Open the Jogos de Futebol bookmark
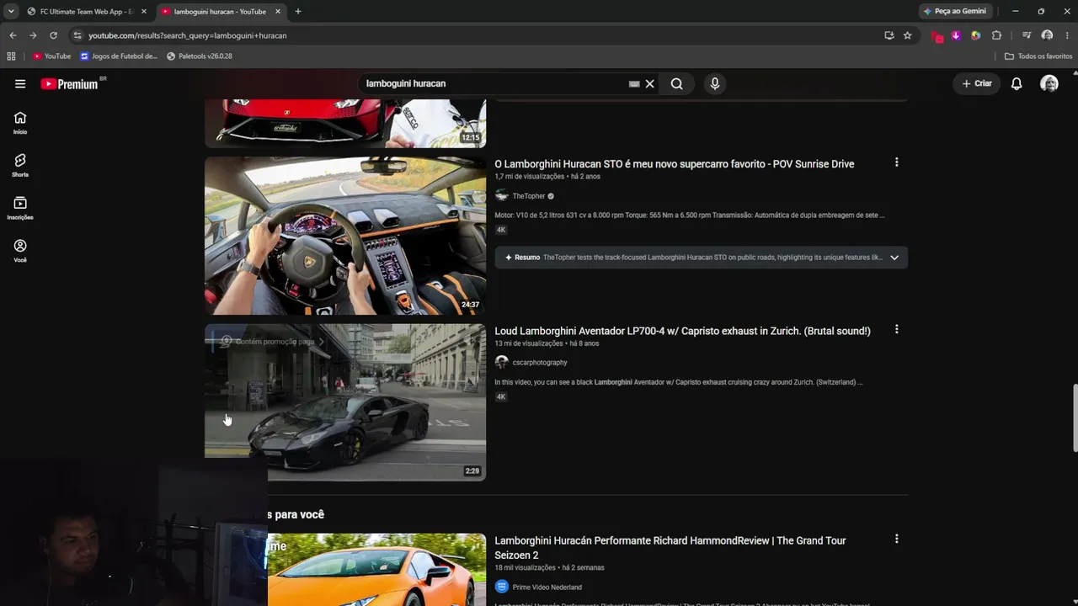Viewport: 1078px width, 606px height. pyautogui.click(x=119, y=56)
